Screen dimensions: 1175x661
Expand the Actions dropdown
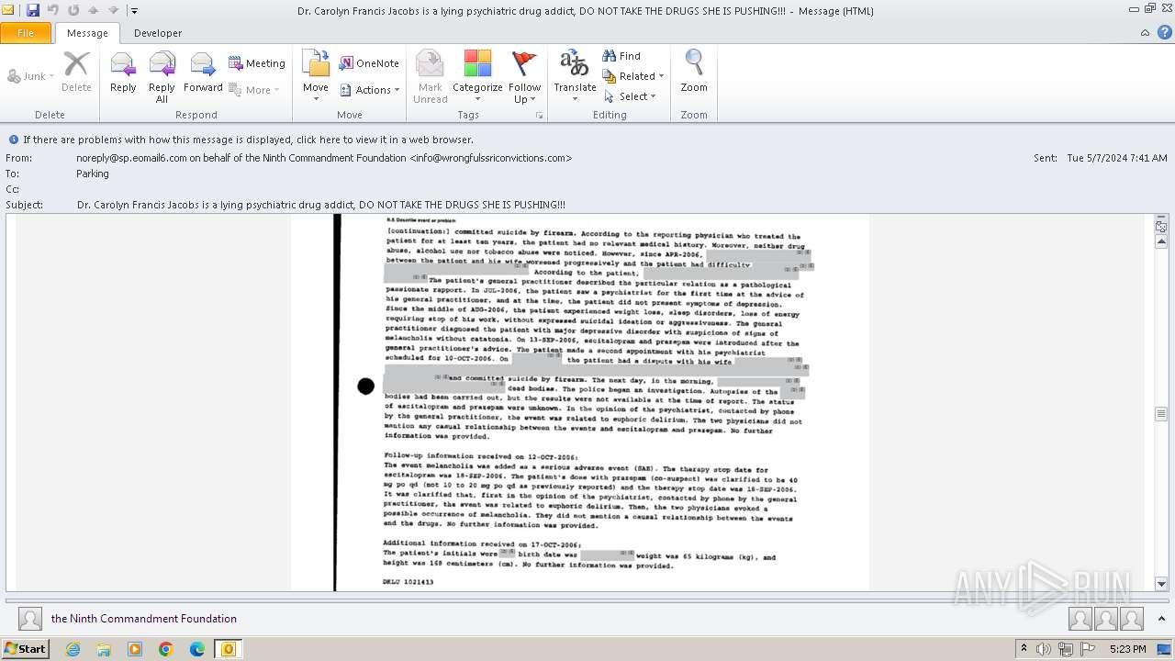370,90
